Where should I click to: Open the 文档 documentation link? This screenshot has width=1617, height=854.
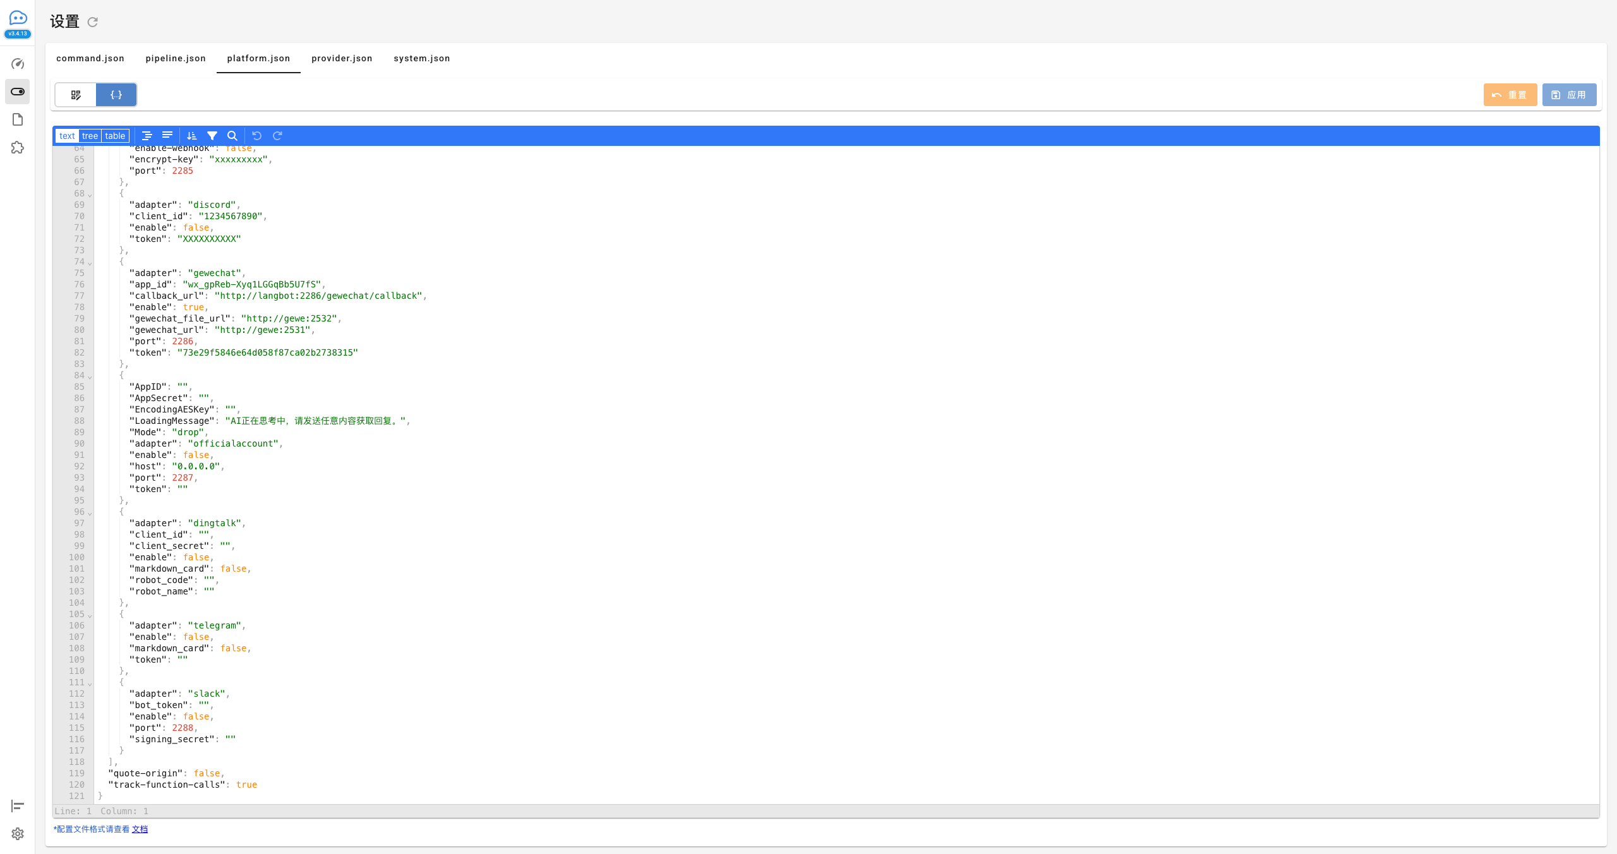pyautogui.click(x=140, y=829)
